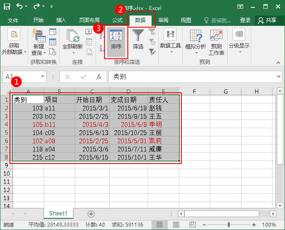Toggle the 筛选 filter
The height and width of the screenshot is (230, 285).
138,39
